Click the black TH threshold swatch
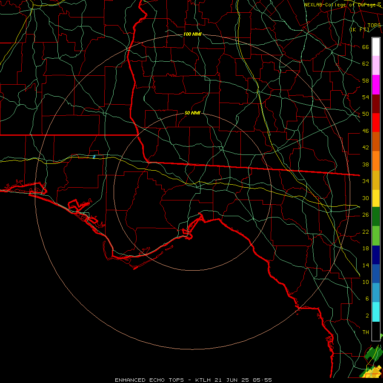The image size is (383, 383). tap(376, 331)
